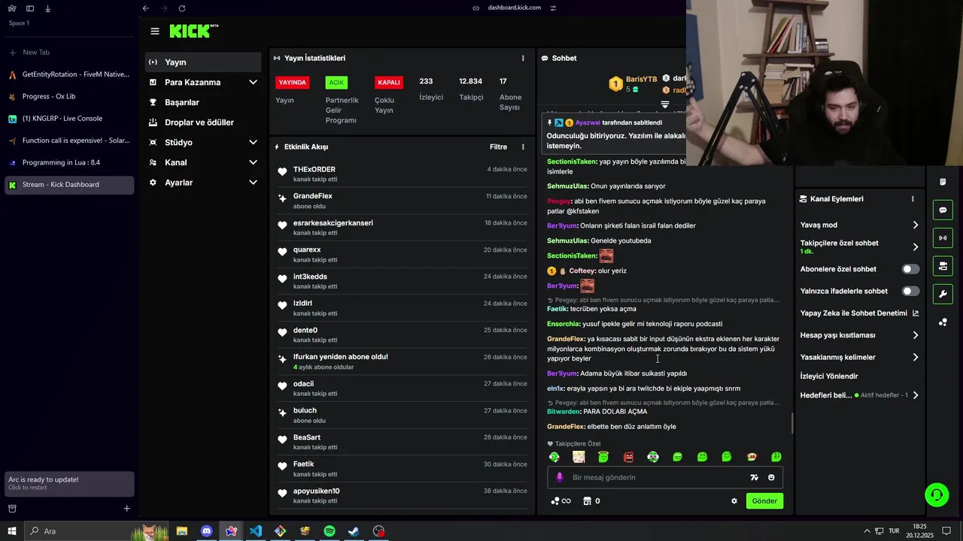
Task: Open the green headset support button
Action: tap(937, 494)
